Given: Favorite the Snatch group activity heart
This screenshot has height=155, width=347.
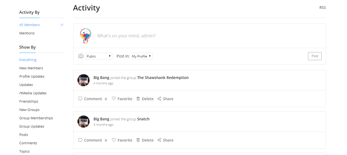Looking at the screenshot, I should click(114, 140).
